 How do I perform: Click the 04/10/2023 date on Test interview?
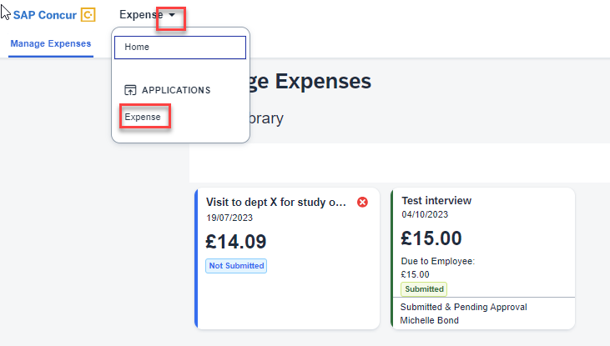coord(425,214)
